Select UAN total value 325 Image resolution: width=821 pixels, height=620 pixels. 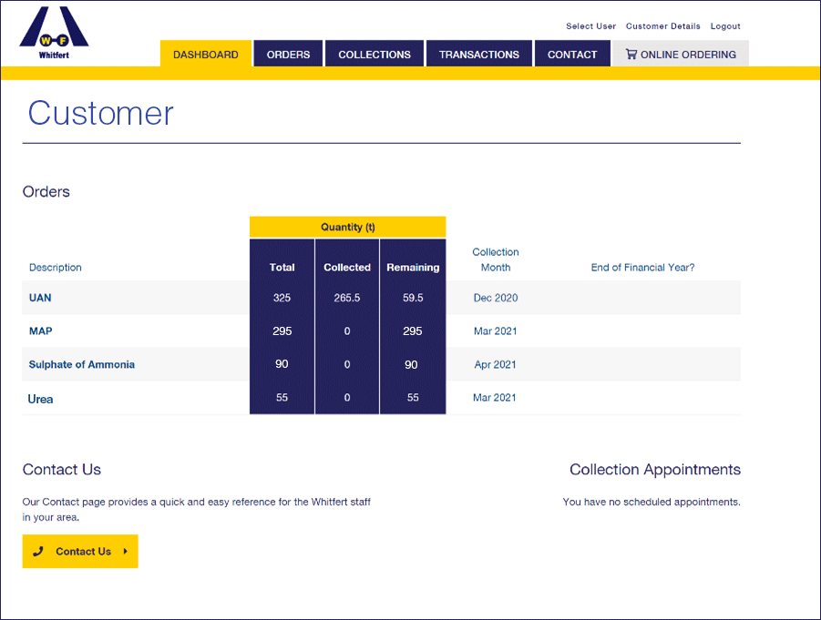tap(282, 298)
